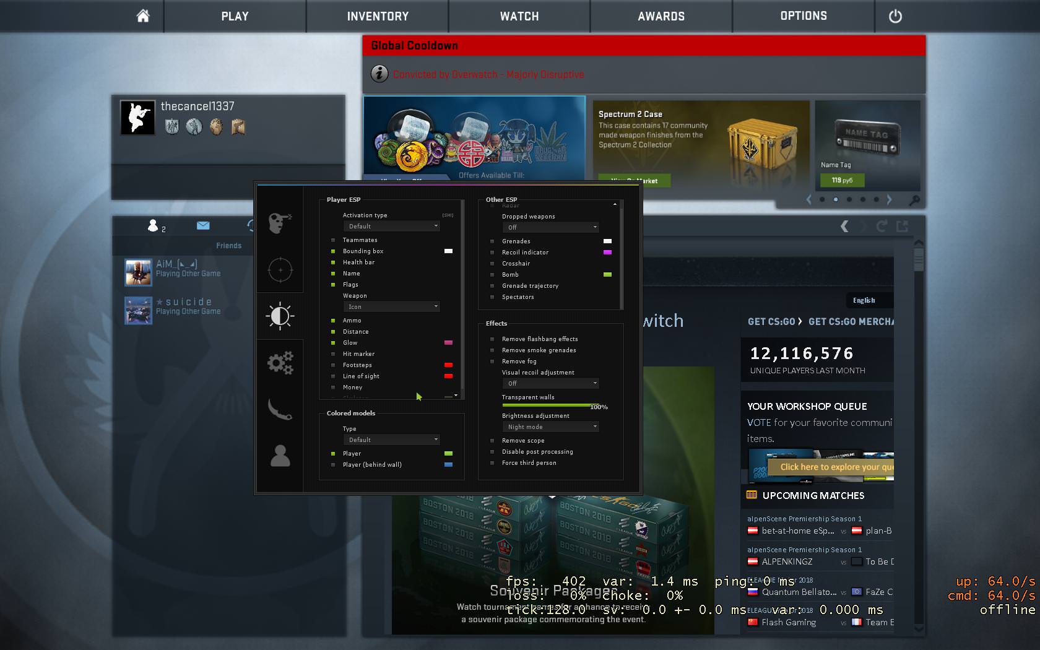Click the Player (behind wall) blue swatch

(x=448, y=465)
